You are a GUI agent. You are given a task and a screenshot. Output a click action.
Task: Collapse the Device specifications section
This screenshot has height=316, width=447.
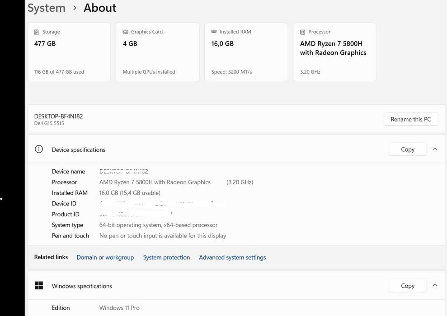tap(435, 149)
